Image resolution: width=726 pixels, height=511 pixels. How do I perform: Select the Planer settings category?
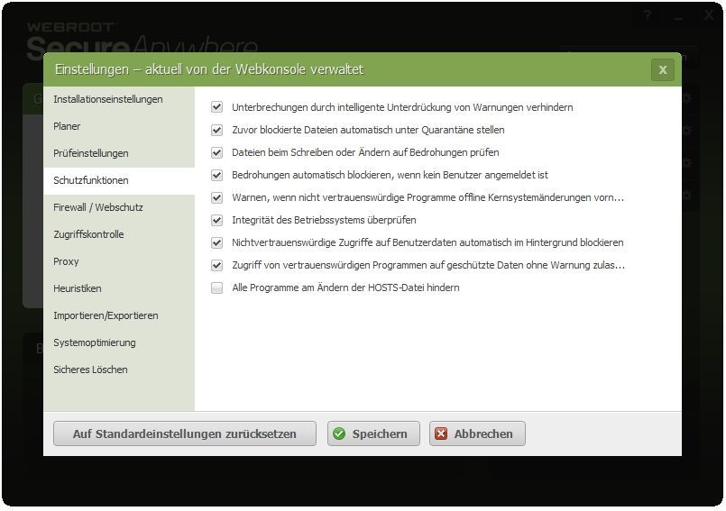(x=68, y=126)
